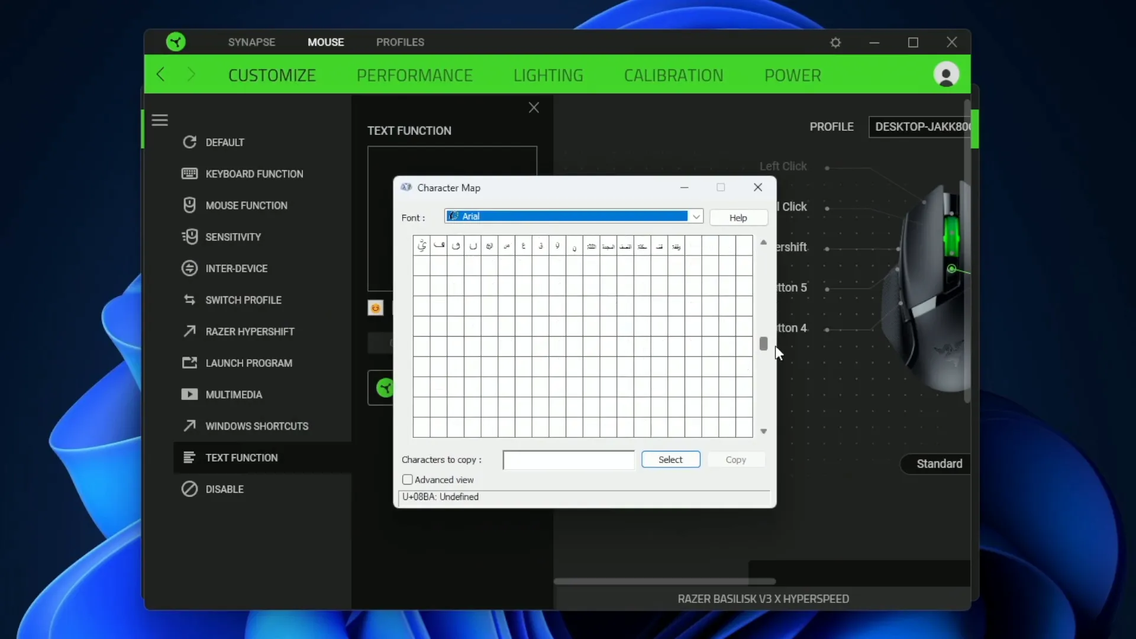Open Synapse settings gear

click(x=835, y=43)
